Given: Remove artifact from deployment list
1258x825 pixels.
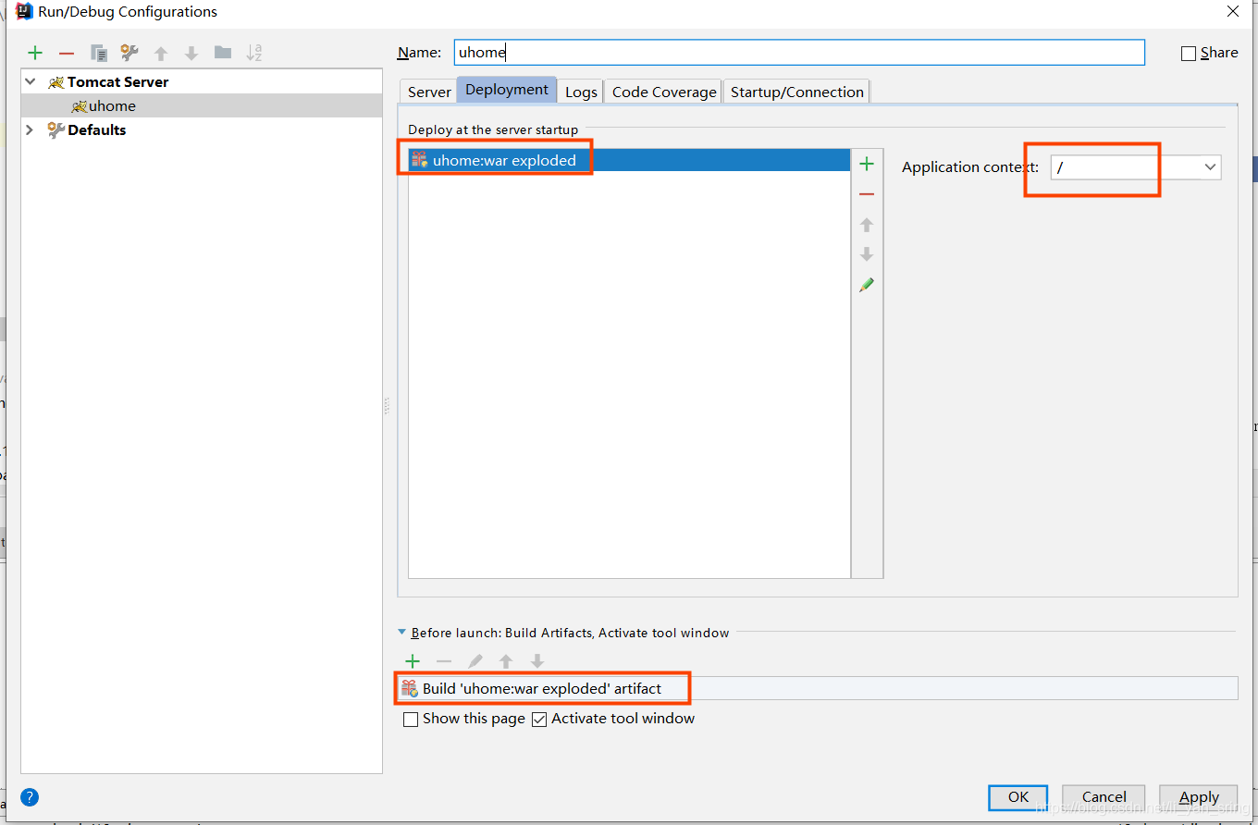Looking at the screenshot, I should tap(867, 194).
